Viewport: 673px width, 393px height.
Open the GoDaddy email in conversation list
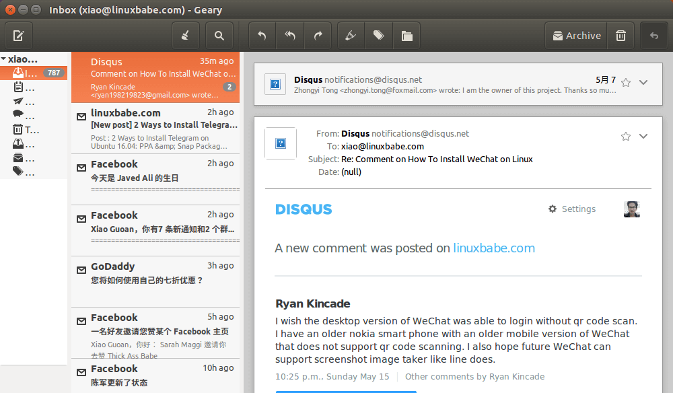click(155, 273)
